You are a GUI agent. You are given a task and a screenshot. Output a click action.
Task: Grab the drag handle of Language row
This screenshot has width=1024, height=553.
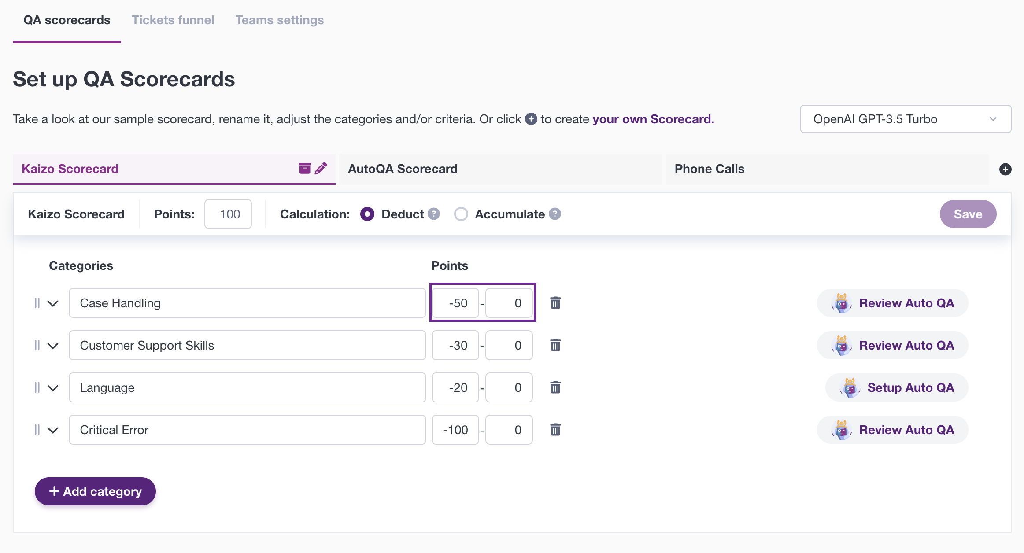[37, 387]
